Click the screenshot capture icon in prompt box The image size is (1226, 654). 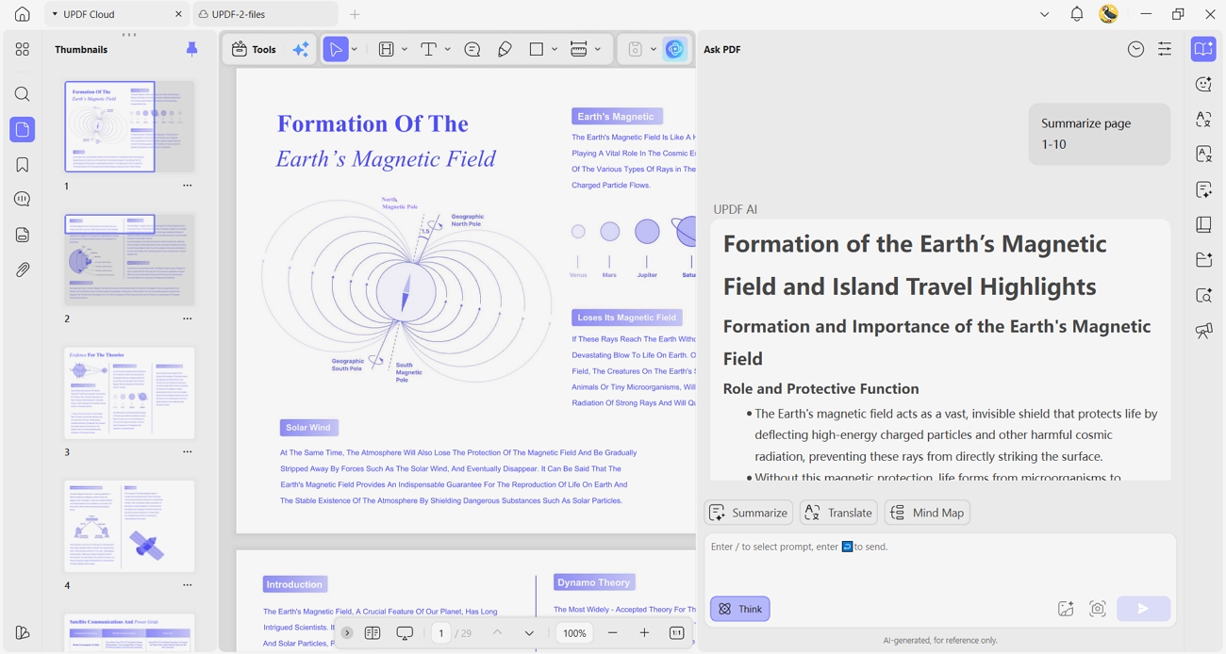pyautogui.click(x=1098, y=609)
